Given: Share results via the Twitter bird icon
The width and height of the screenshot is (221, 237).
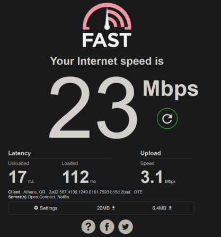Looking at the screenshot, I should (x=126, y=226).
